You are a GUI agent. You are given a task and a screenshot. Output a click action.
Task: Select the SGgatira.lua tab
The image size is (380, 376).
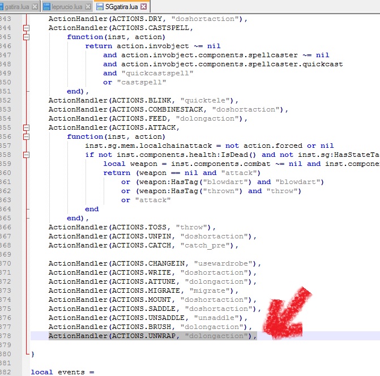pos(121,7)
